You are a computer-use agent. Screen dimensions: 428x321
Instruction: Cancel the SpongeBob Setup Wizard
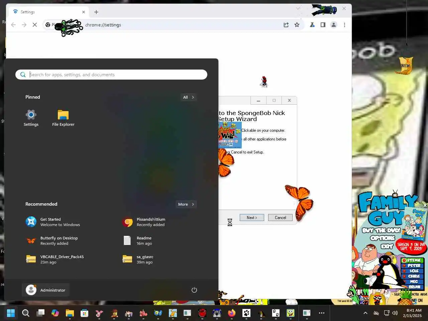click(x=280, y=218)
